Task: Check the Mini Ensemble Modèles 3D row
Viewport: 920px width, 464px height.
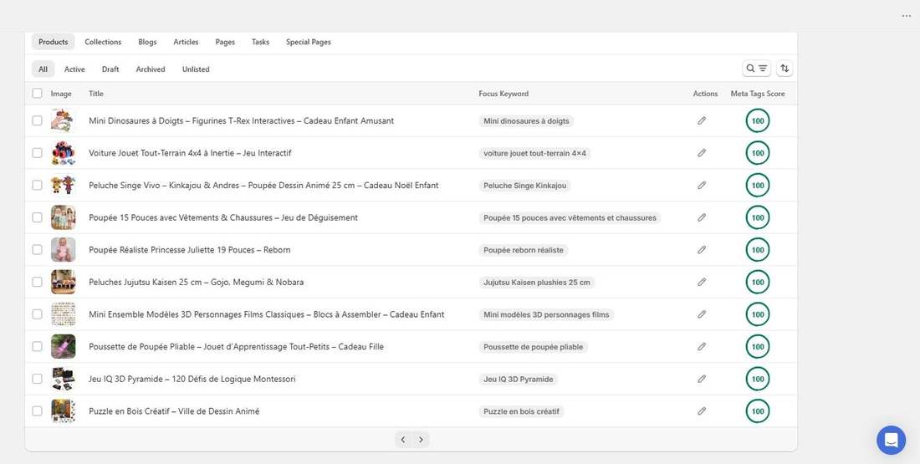Action: tap(38, 314)
